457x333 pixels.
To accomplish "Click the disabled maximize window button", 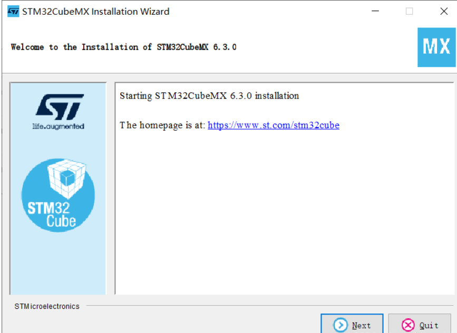I will tap(409, 12).
